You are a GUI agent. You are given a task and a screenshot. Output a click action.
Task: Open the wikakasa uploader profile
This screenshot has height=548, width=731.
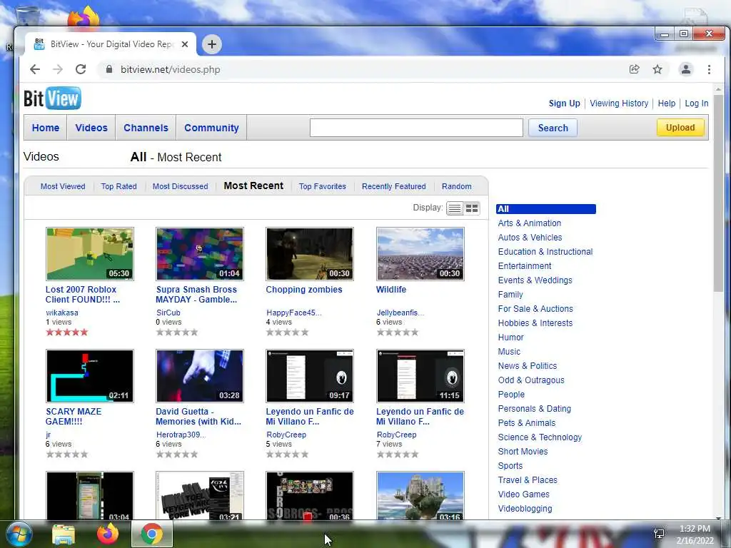(x=62, y=313)
